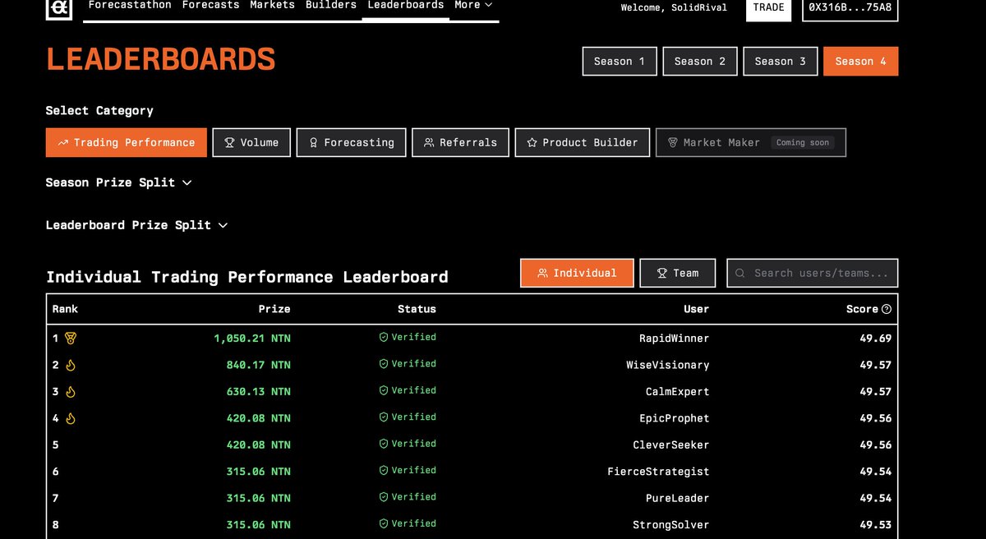Select Trading Performance category

[127, 142]
